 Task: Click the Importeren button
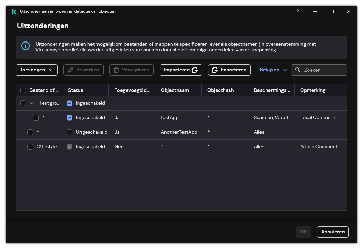[x=181, y=70]
